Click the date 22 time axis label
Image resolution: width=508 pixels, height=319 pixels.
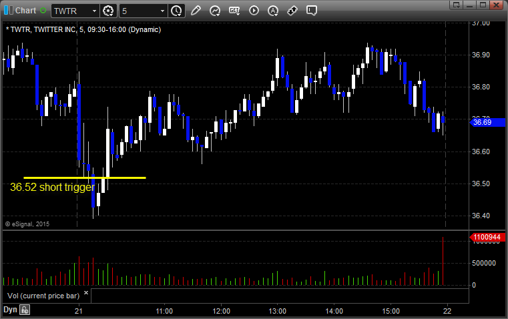pos(447,311)
